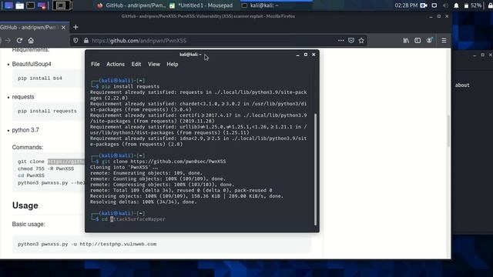Click the volume tray icon
493x277 pixels.
[445, 5]
